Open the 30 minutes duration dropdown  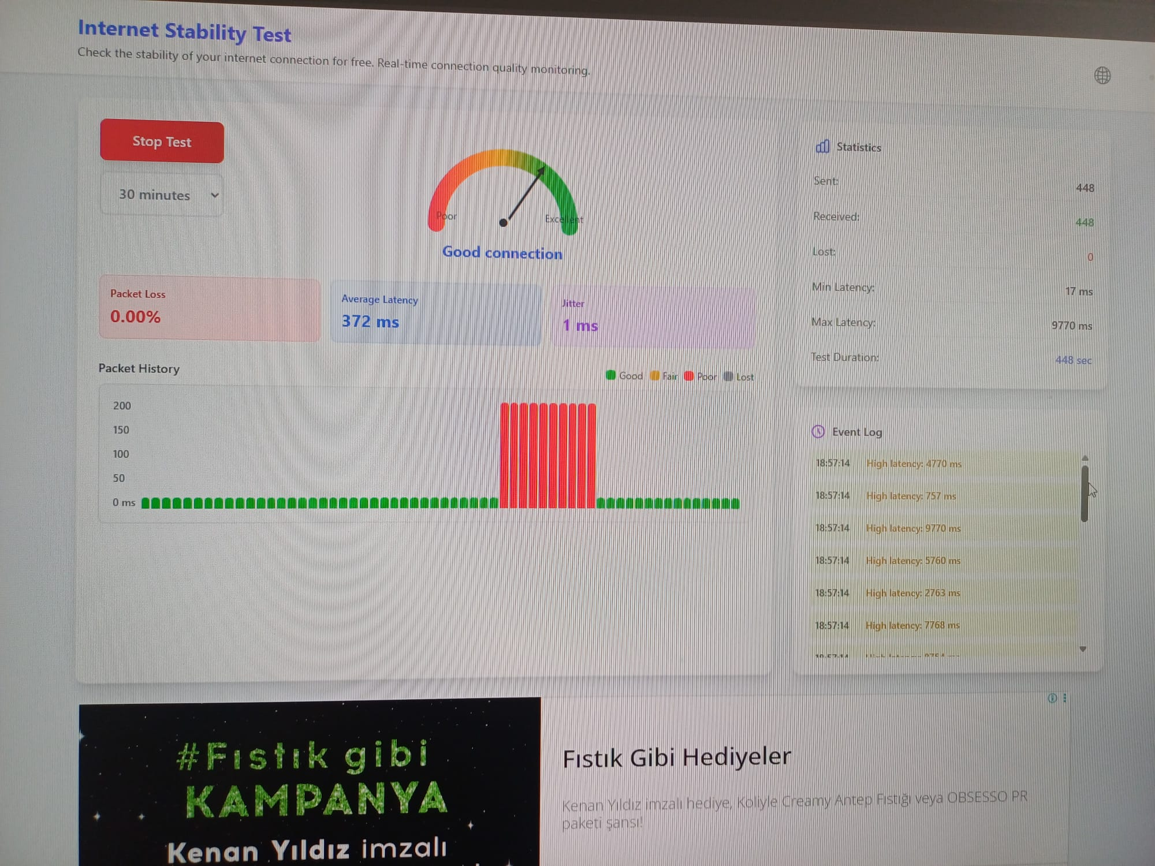pyautogui.click(x=162, y=195)
